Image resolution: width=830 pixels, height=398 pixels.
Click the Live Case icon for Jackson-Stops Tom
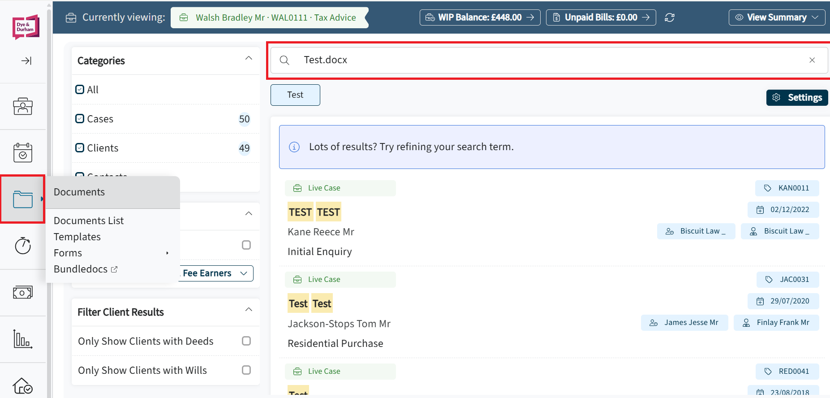[x=297, y=280]
